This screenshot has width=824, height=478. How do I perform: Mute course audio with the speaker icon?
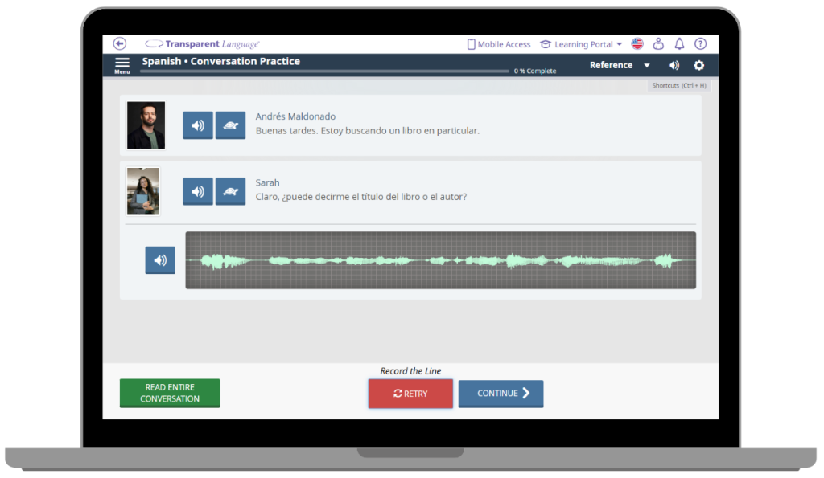click(x=674, y=65)
